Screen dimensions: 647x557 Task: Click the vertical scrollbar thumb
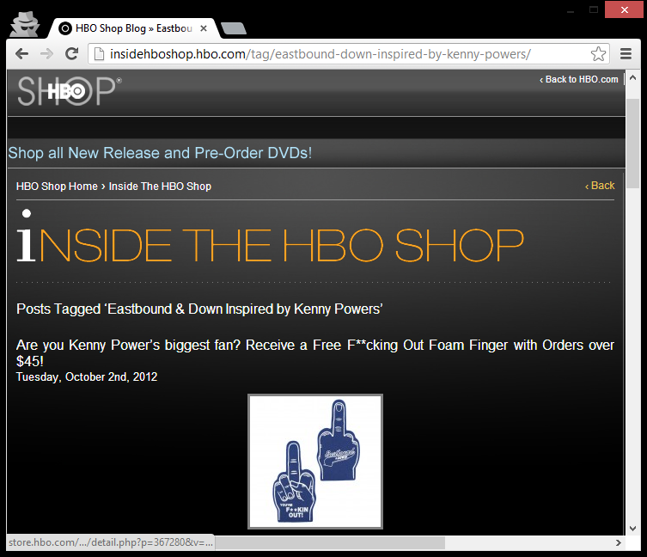coord(633,144)
